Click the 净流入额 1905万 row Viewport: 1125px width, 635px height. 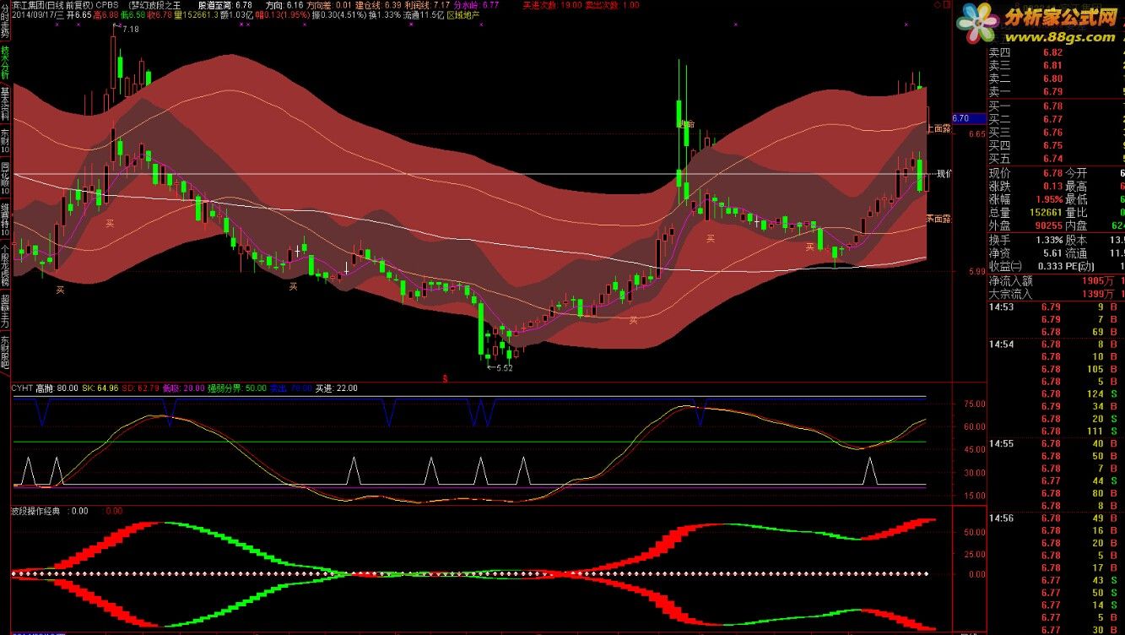(x=1056, y=281)
